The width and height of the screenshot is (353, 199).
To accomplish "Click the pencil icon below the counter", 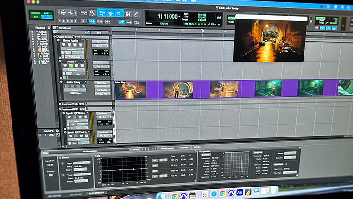I will click(x=209, y=25).
